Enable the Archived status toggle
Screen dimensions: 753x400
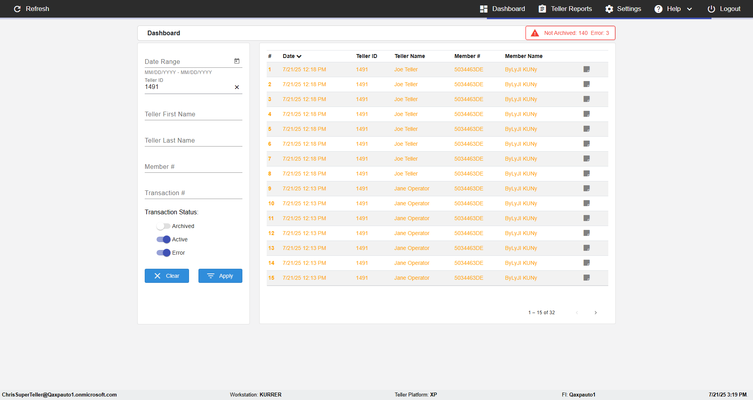(x=163, y=226)
